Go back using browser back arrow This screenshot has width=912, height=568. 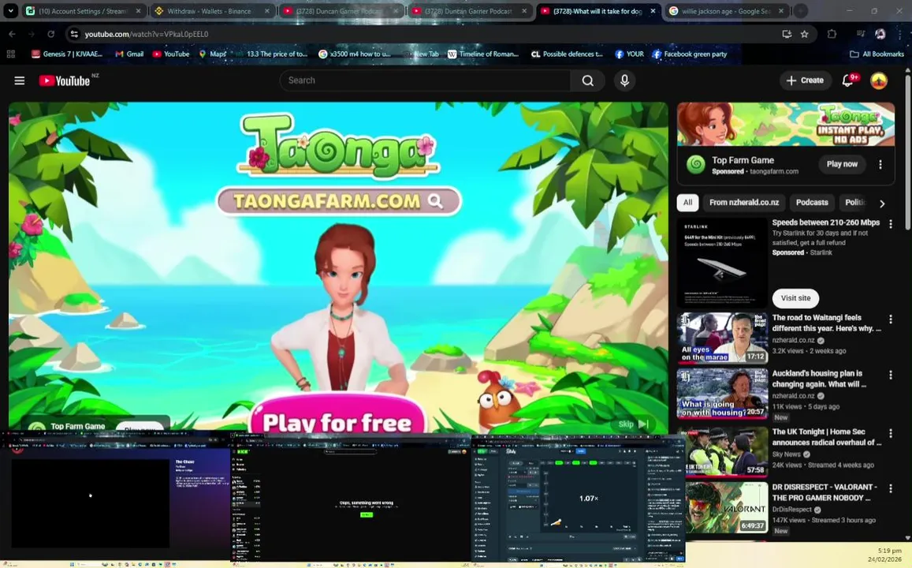tap(12, 35)
